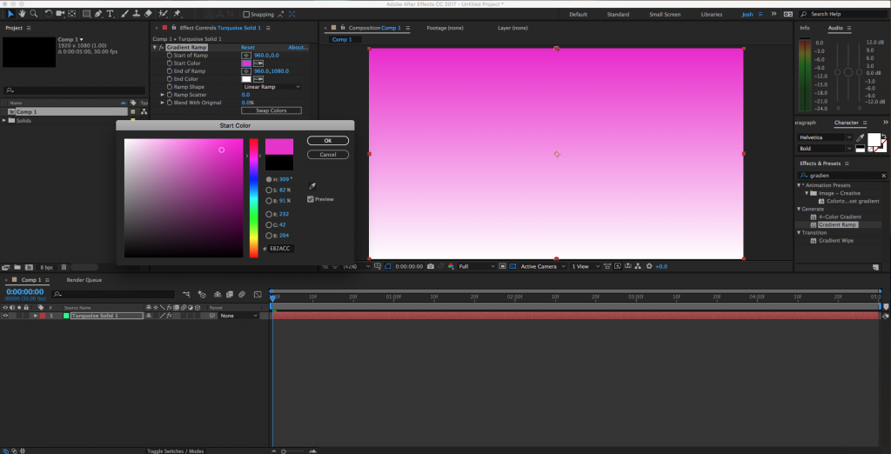Hide Turquoise Solid 1 layer via eye

coord(5,316)
